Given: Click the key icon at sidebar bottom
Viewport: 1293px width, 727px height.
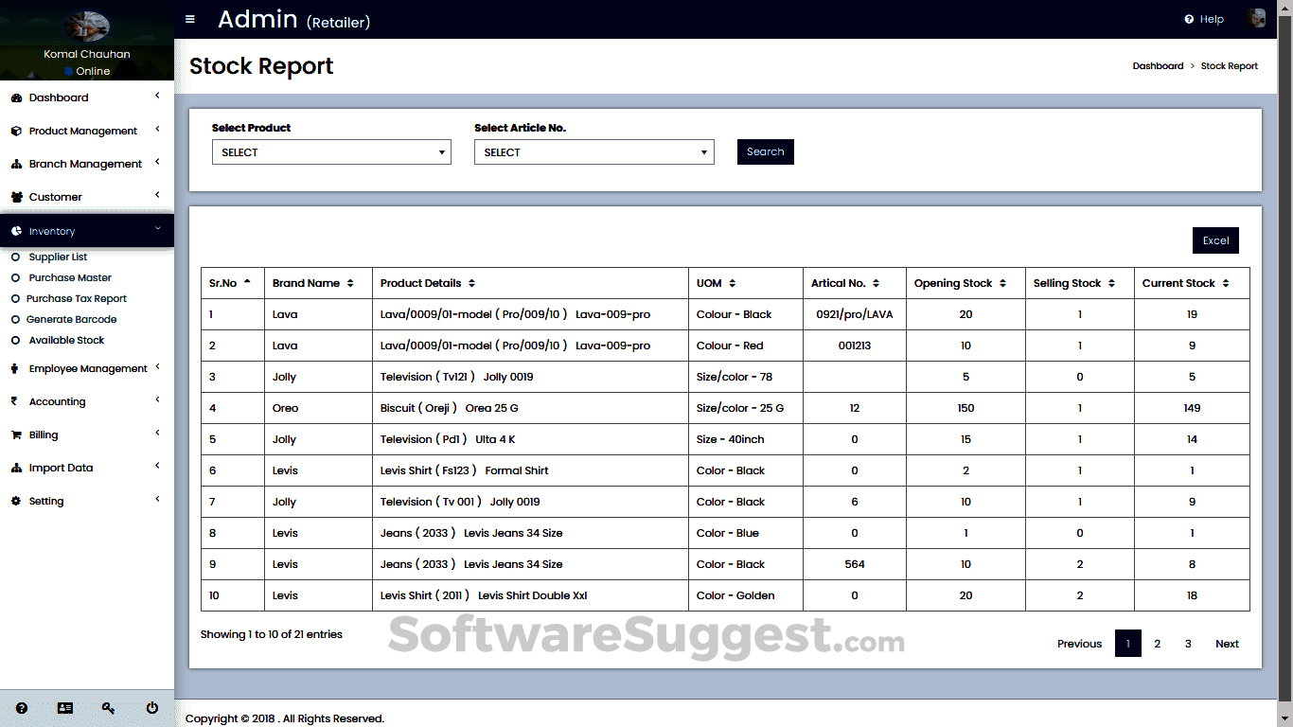Looking at the screenshot, I should 108,707.
